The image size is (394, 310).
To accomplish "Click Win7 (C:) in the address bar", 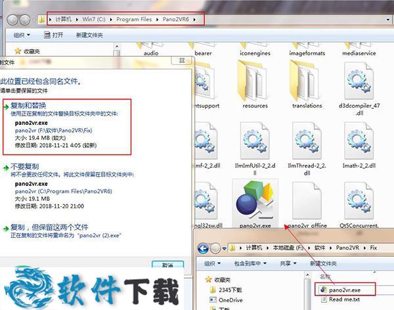I will pyautogui.click(x=94, y=19).
